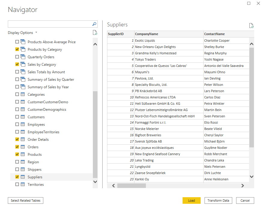262x208 pixels.
Task: Click view icon for Summary of Sales by Year
Action: click(x=23, y=87)
